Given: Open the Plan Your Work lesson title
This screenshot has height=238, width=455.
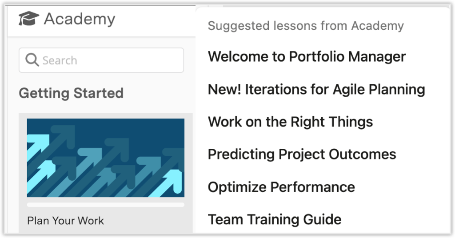Looking at the screenshot, I should click(x=65, y=221).
